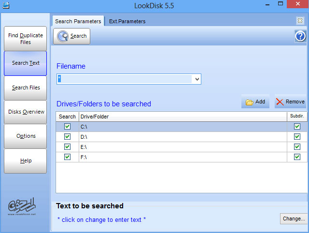The image size is (309, 233).
Task: Go to Search Files section
Action: point(26,88)
